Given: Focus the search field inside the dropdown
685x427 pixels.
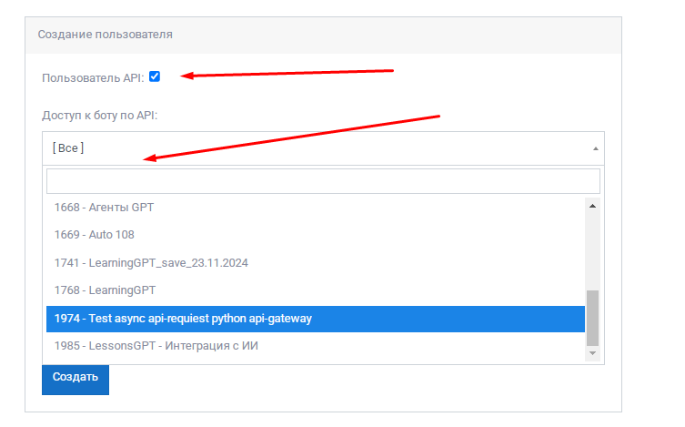Looking at the screenshot, I should [x=323, y=180].
